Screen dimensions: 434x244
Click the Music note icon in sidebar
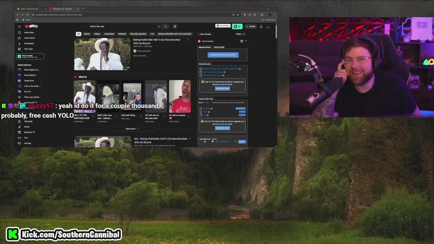pos(19,127)
